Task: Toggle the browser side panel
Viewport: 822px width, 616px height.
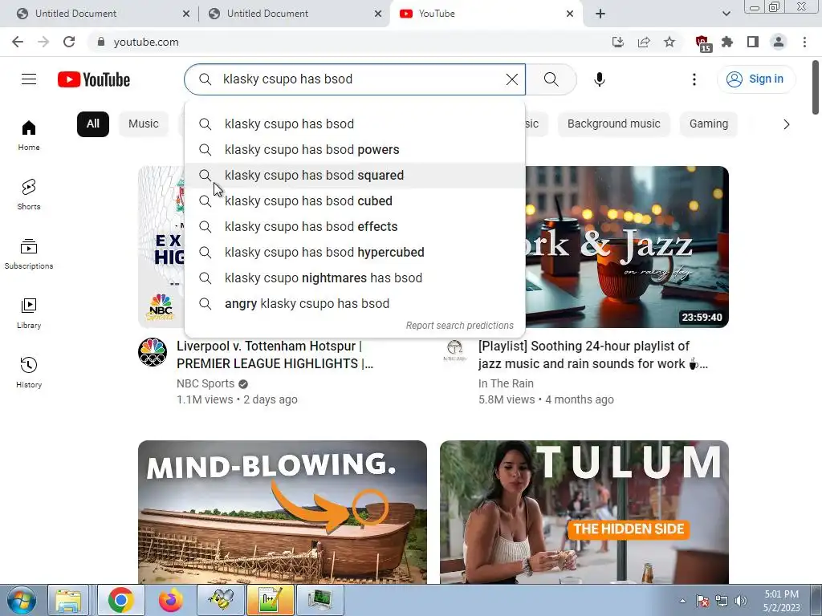Action: click(x=753, y=42)
